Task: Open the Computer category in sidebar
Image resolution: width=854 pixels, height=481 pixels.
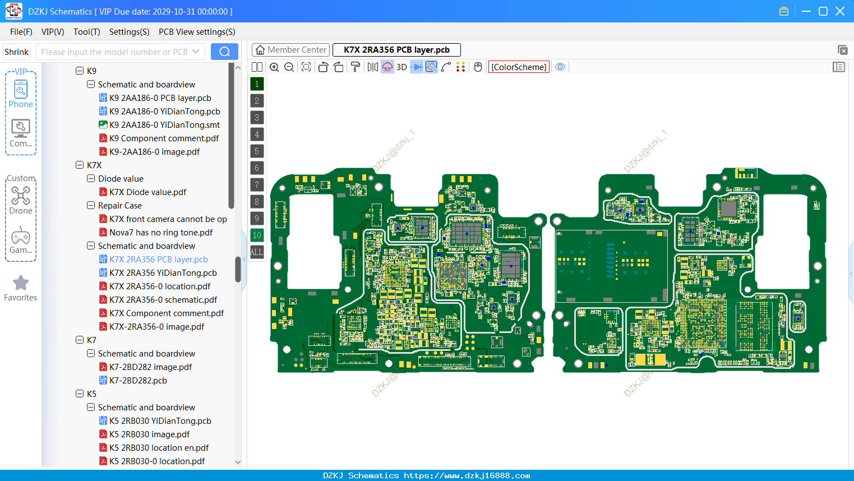Action: (21, 133)
